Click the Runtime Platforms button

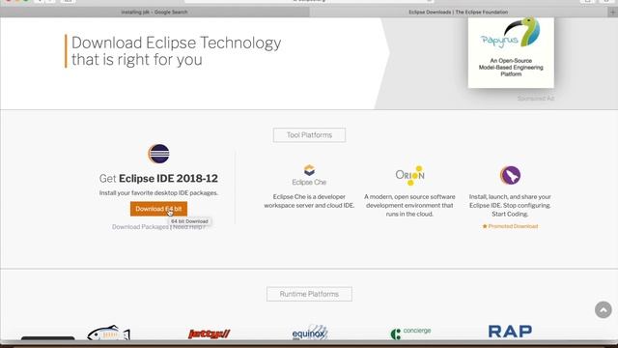(309, 294)
